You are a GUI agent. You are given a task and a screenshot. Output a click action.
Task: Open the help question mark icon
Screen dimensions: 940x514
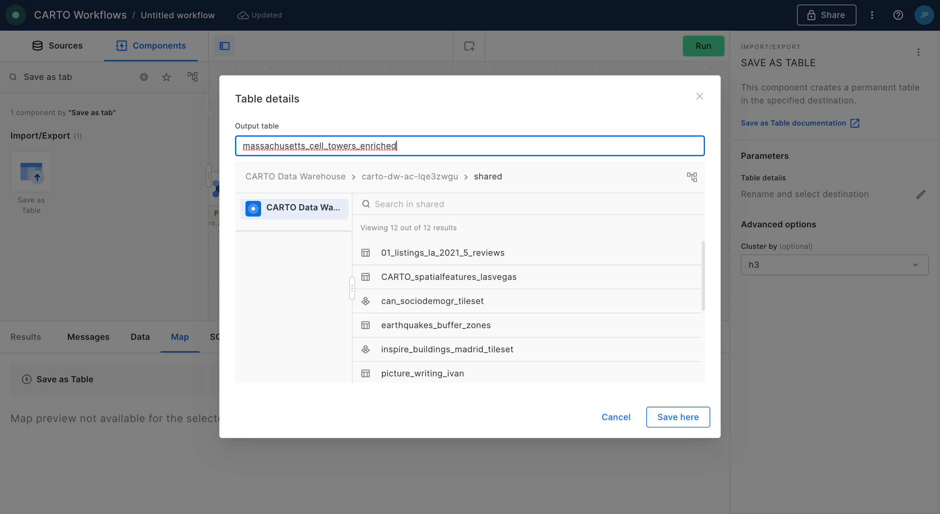(x=898, y=15)
